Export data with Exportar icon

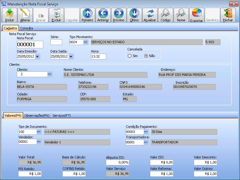pyautogui.click(x=196, y=15)
